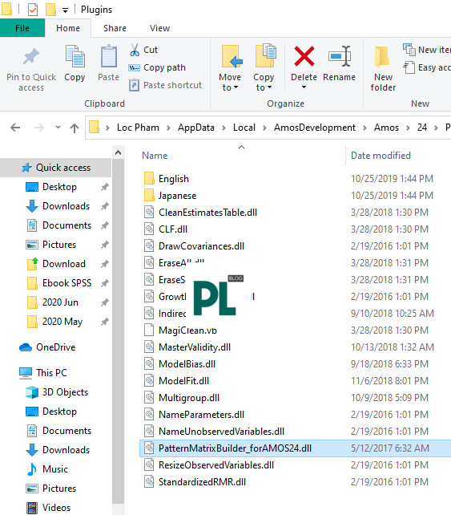
Task: Go back to previous folder
Action: click(x=15, y=128)
